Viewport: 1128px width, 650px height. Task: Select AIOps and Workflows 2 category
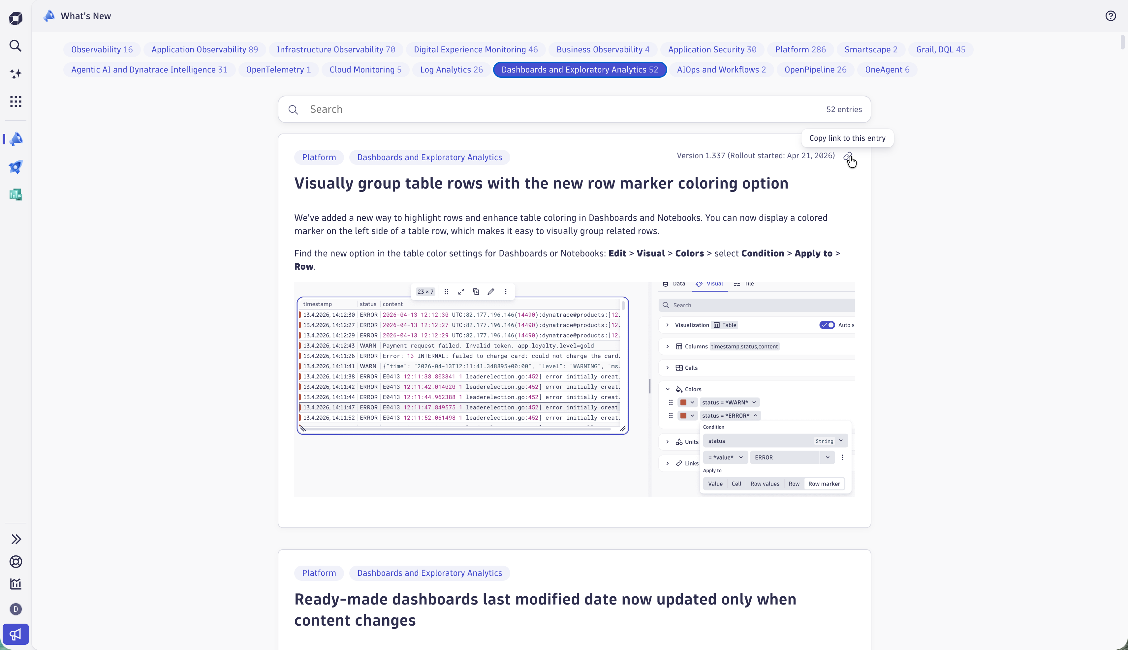coord(721,70)
